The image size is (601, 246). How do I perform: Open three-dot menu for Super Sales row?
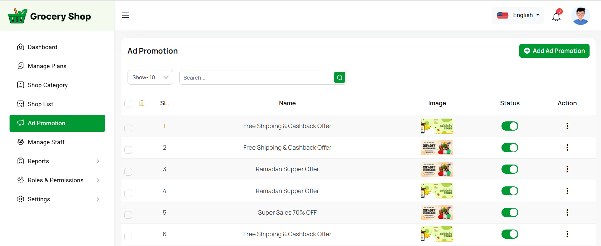click(x=567, y=212)
